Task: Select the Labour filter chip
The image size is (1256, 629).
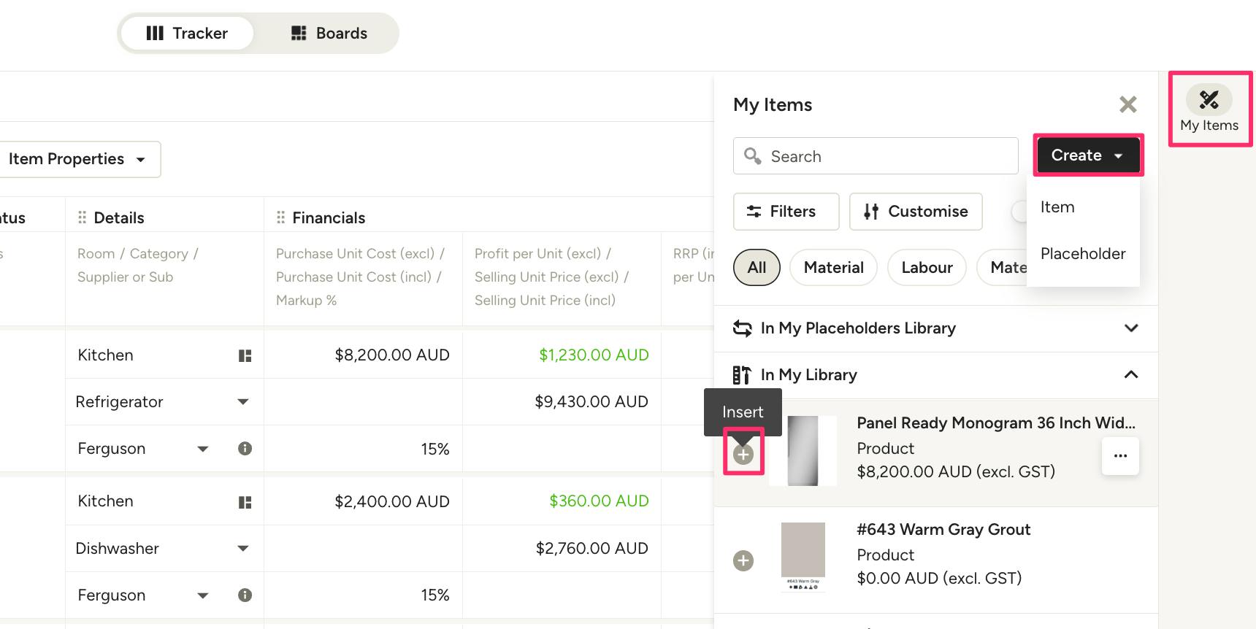Action: click(x=927, y=268)
